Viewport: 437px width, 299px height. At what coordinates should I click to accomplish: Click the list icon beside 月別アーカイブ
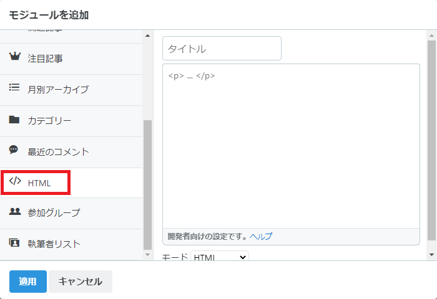14,87
